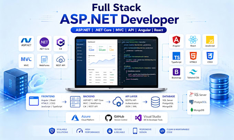The image size is (234, 140).
Task: Click the "DATABASE" section heading
Action: [169, 96]
